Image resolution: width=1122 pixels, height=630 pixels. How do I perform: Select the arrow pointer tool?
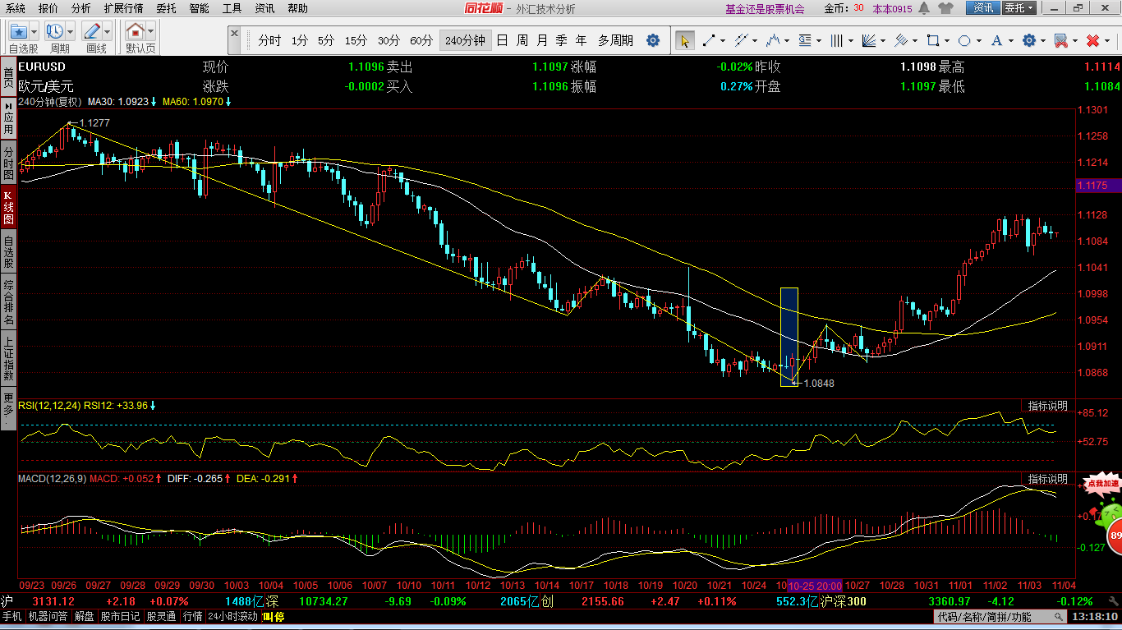tap(684, 40)
